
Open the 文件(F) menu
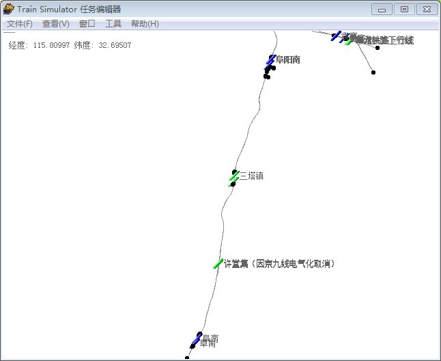click(20, 24)
